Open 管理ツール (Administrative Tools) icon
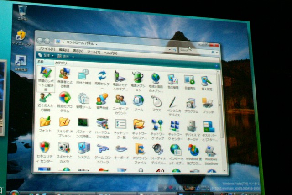 [83, 101]
